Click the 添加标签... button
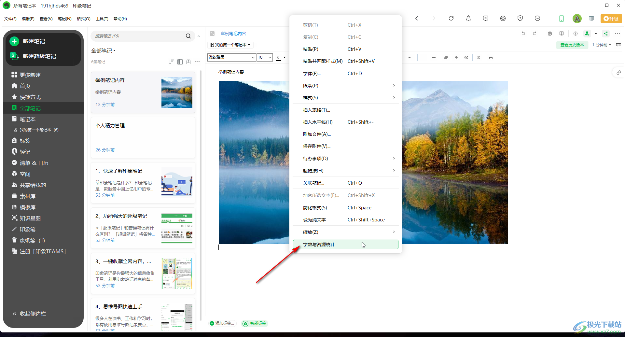 pos(222,323)
